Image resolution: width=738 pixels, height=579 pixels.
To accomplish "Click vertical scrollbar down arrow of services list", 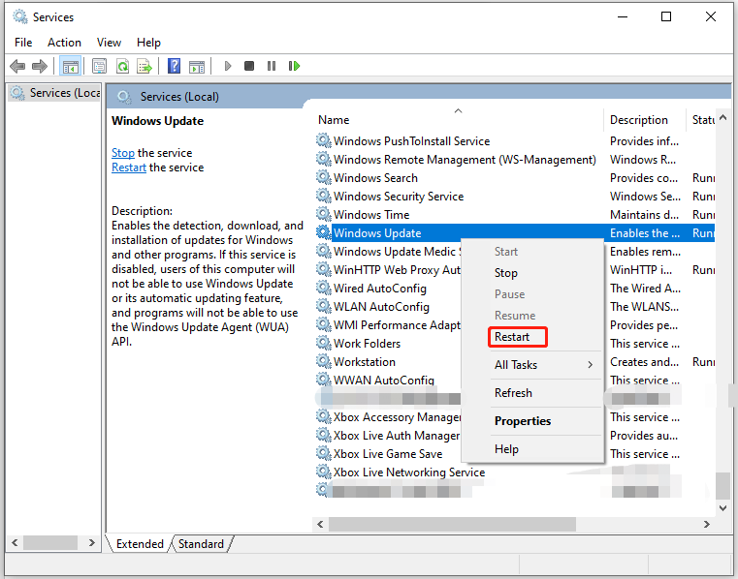I will (722, 507).
